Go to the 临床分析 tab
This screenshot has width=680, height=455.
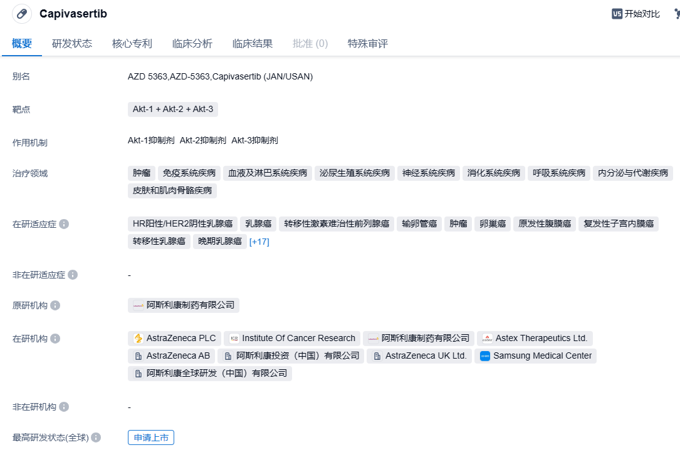click(x=192, y=43)
